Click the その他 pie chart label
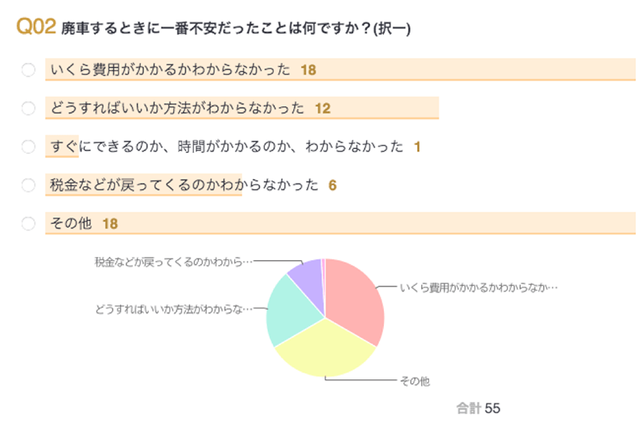The width and height of the screenshot is (644, 426). point(415,381)
